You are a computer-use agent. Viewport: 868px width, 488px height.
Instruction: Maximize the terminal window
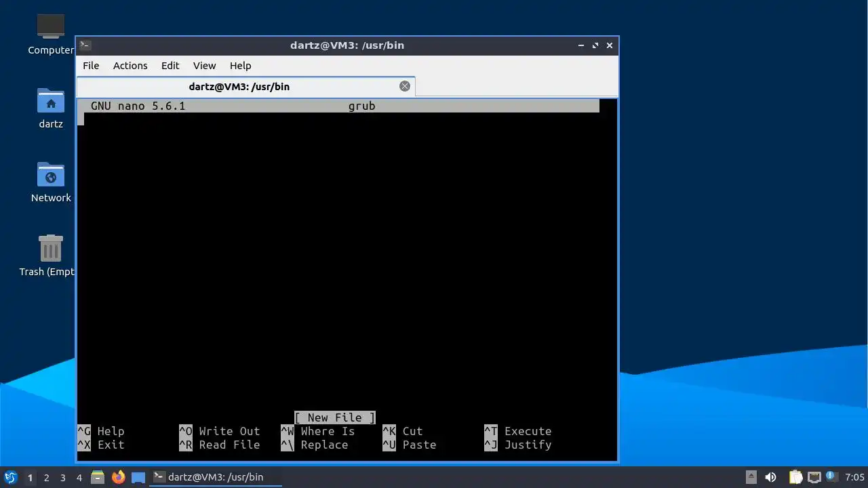tap(595, 45)
